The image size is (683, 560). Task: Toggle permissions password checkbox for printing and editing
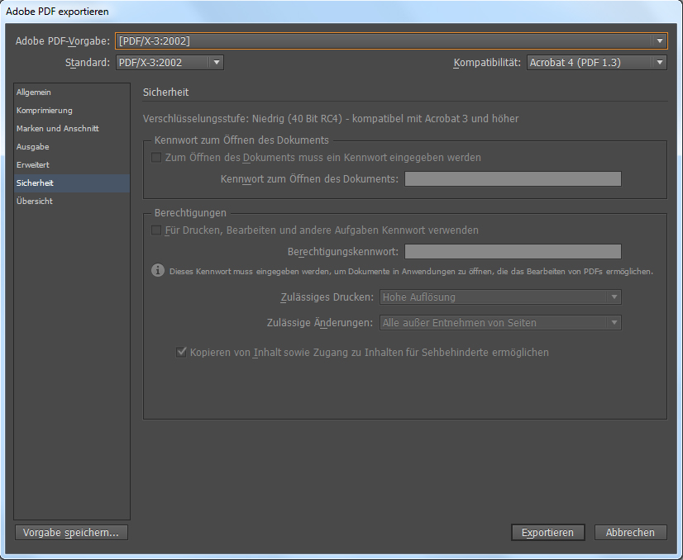point(156,230)
